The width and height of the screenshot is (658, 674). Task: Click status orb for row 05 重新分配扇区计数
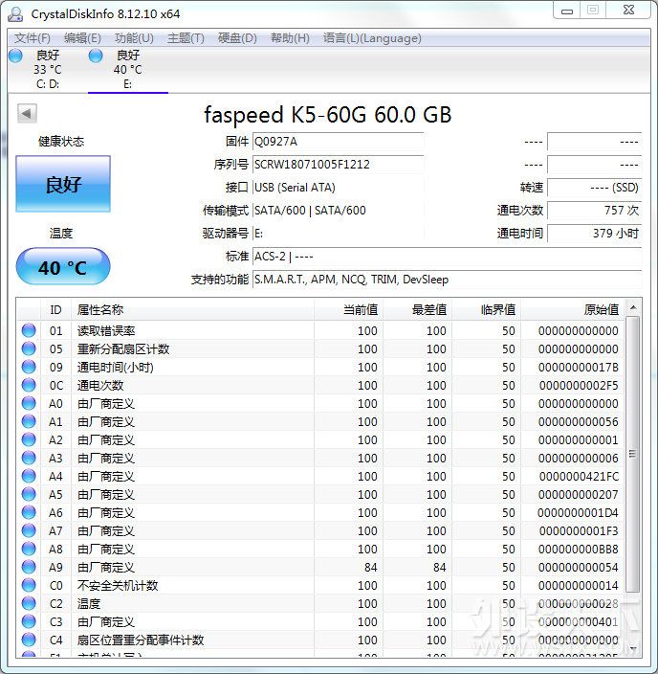[x=29, y=348]
